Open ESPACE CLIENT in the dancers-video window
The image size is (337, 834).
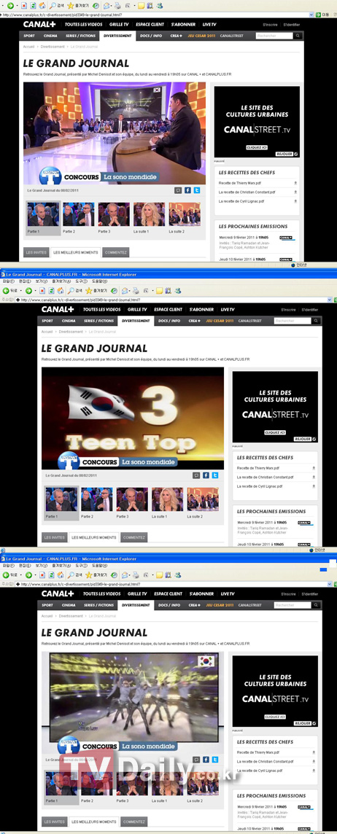tap(168, 593)
